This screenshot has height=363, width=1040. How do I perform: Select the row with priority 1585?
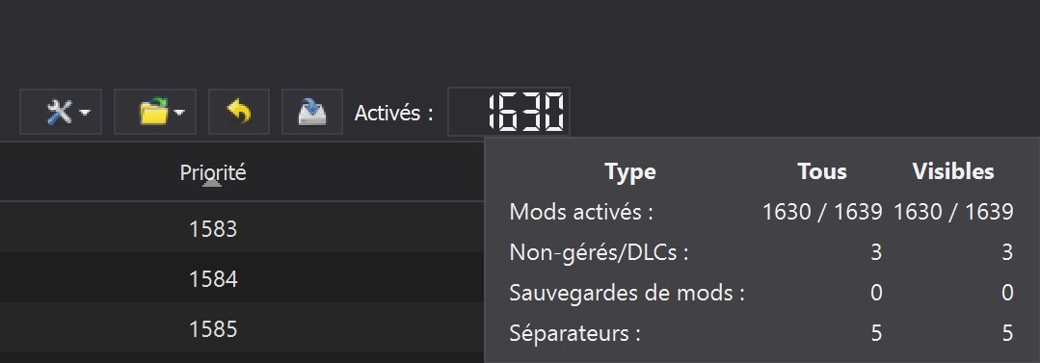(242, 328)
